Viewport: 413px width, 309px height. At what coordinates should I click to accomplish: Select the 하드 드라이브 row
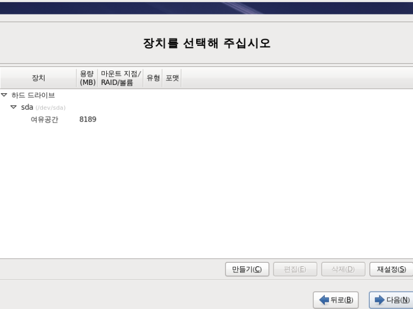coord(206,95)
